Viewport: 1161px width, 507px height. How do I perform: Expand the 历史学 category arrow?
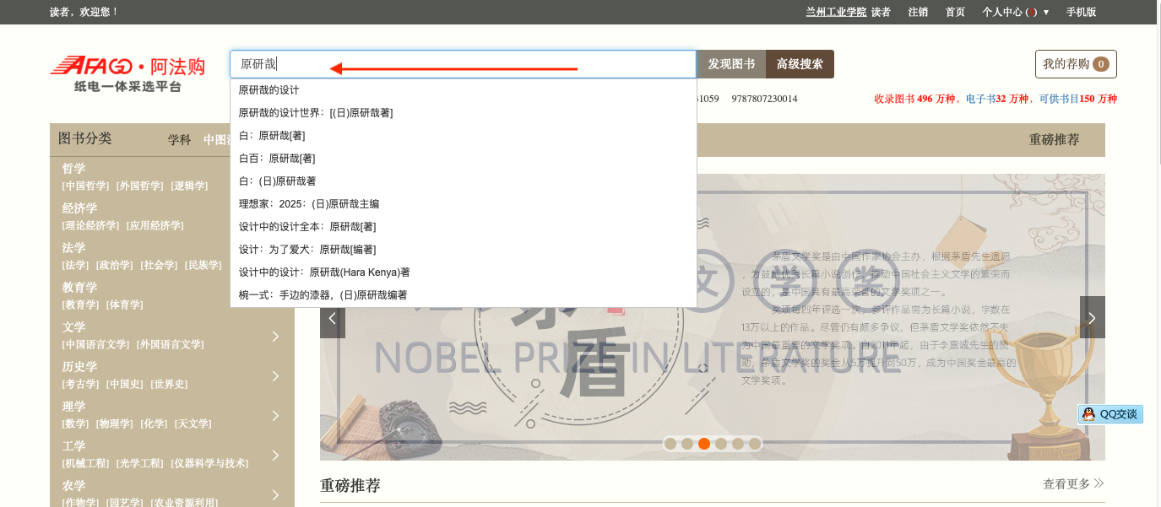[275, 376]
